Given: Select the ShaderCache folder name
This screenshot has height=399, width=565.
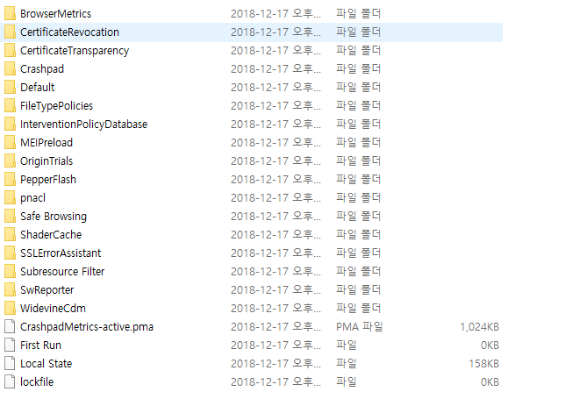Looking at the screenshot, I should 51,234.
